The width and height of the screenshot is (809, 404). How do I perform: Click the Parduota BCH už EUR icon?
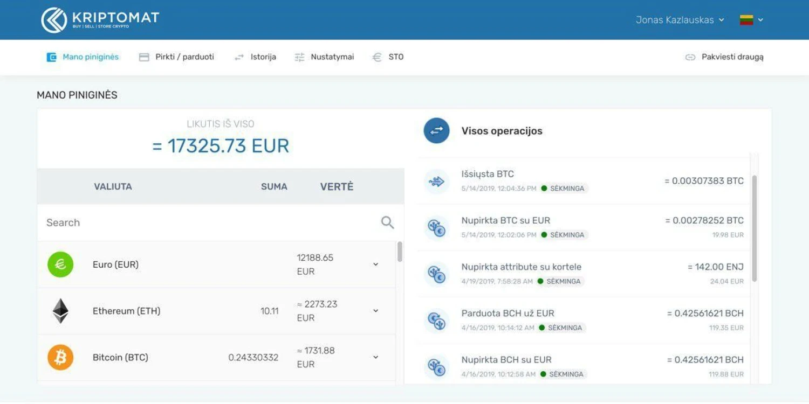coord(436,321)
